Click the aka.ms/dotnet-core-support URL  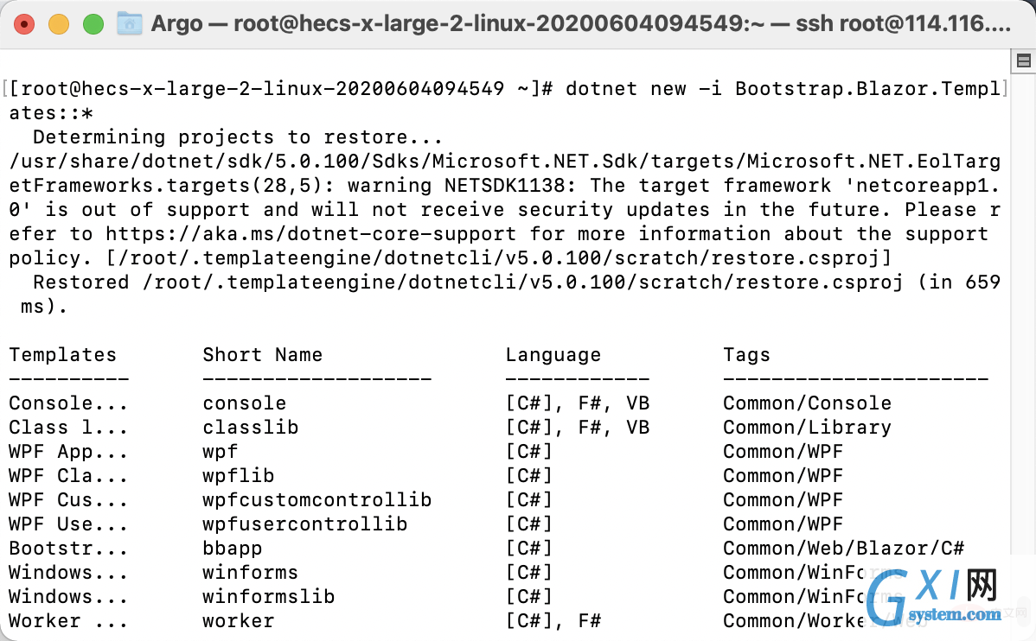click(x=310, y=234)
